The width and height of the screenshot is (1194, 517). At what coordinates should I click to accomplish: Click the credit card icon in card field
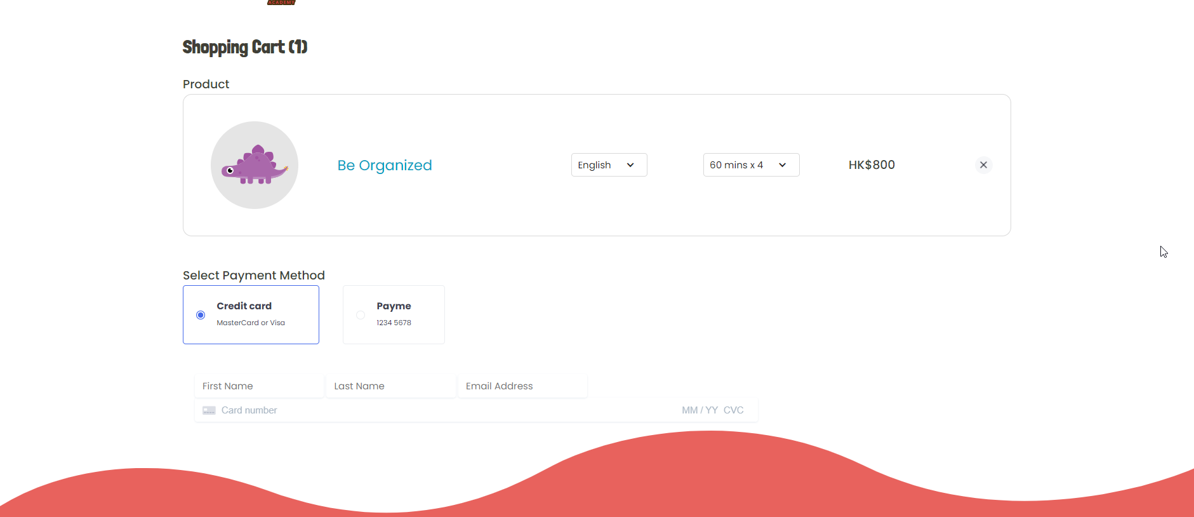(x=209, y=410)
